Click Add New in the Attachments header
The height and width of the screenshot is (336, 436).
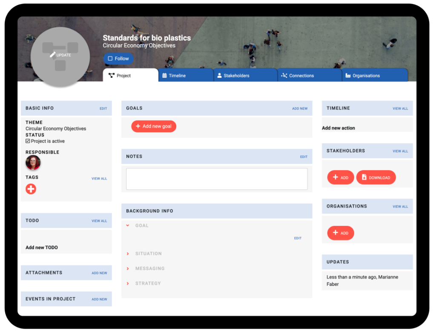tap(99, 273)
